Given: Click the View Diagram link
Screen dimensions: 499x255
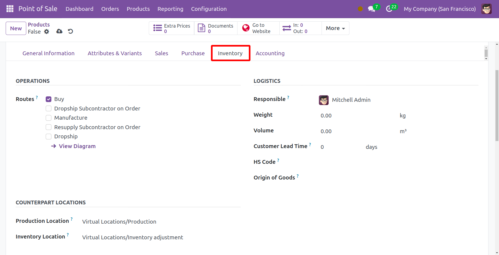Looking at the screenshot, I should tap(77, 146).
